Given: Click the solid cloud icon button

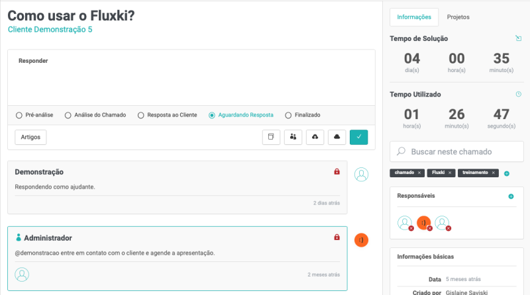Looking at the screenshot, I should [337, 137].
